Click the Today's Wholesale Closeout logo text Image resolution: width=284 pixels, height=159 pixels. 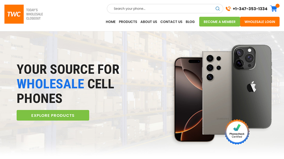click(x=34, y=14)
